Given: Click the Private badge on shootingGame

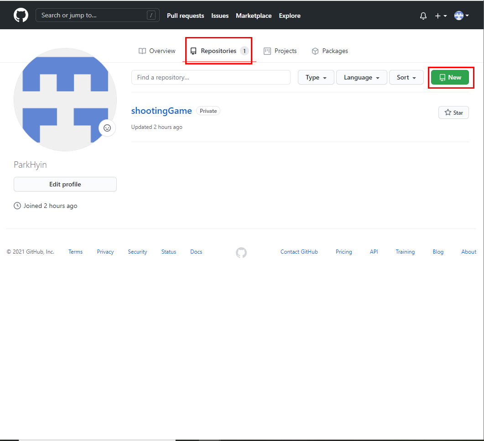Looking at the screenshot, I should tap(208, 111).
